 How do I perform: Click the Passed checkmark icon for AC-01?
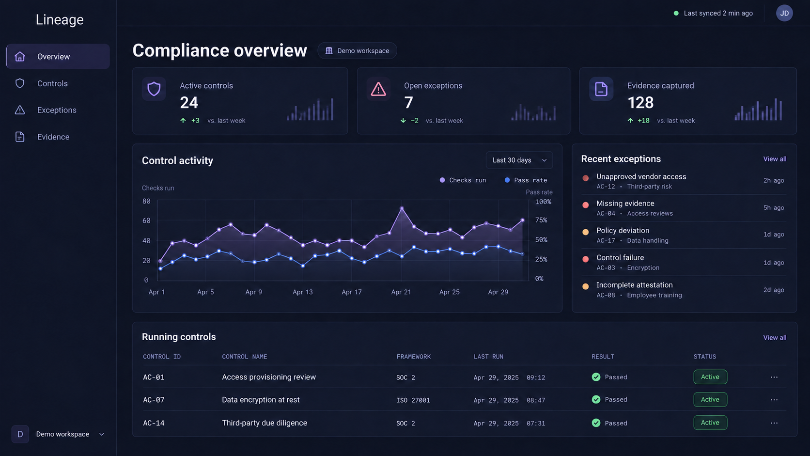(596, 377)
